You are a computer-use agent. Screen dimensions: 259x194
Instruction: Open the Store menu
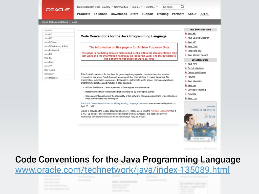(134, 14)
